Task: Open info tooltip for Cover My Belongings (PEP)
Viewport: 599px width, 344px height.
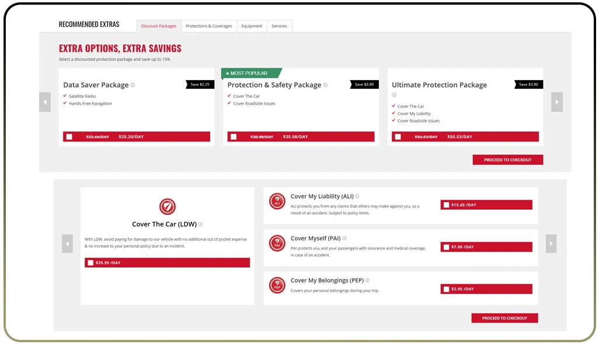Action: [367, 280]
